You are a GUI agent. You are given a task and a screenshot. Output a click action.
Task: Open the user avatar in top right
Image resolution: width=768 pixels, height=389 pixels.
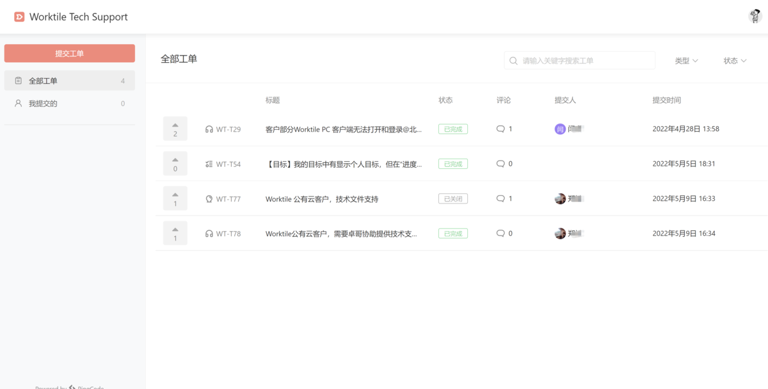(x=755, y=17)
